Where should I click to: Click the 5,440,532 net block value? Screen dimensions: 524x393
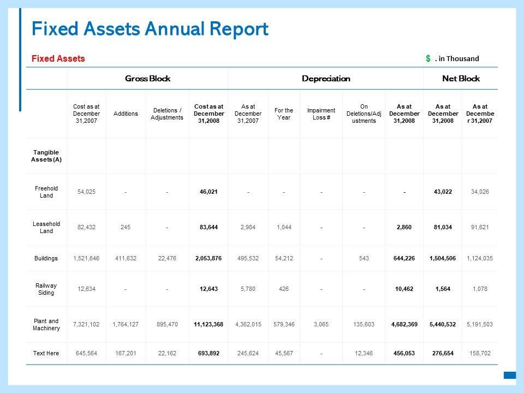443,324
